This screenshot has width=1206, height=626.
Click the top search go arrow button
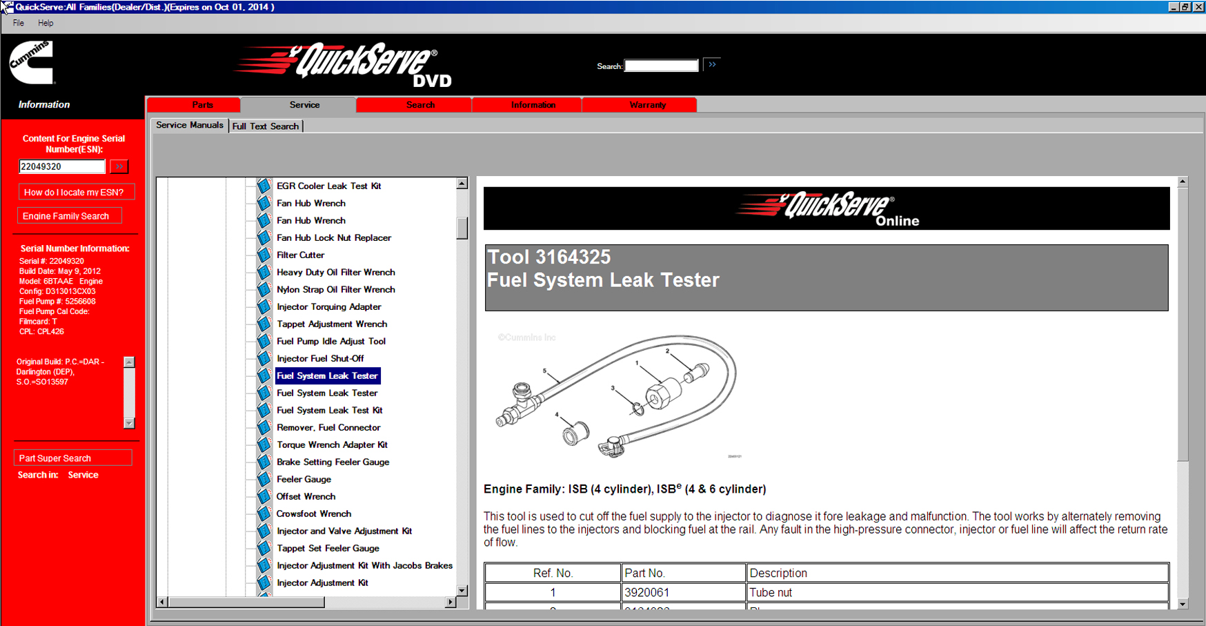pos(712,65)
